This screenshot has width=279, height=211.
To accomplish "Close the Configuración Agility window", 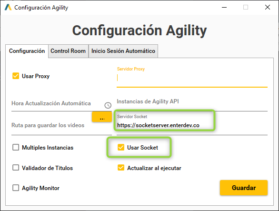I will pyautogui.click(x=267, y=7).
